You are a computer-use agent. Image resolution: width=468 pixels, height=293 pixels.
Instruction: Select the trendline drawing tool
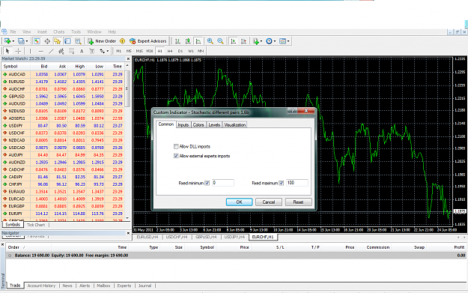tap(51, 51)
